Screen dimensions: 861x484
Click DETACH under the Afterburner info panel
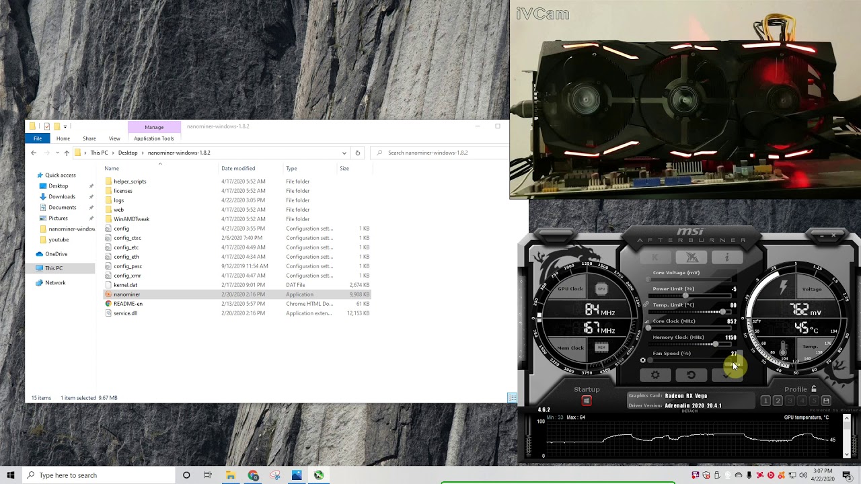tap(689, 411)
